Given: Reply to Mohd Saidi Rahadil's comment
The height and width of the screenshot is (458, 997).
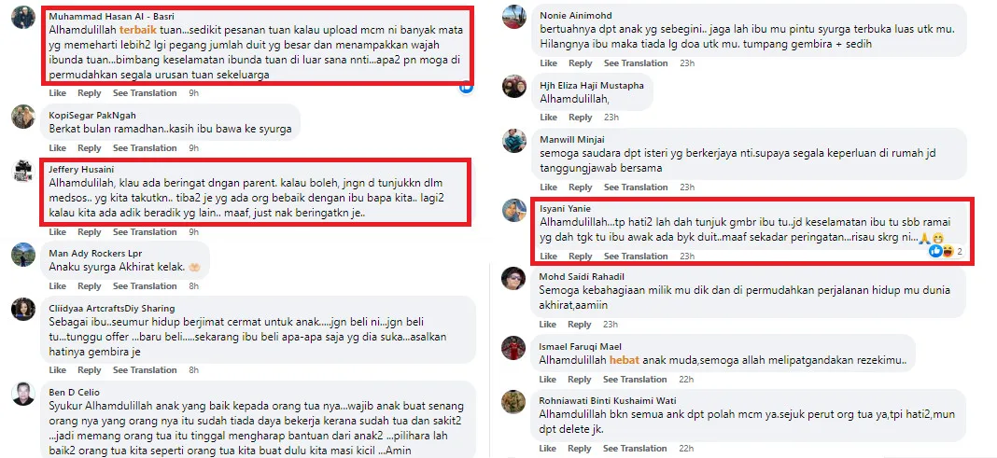Looking at the screenshot, I should (580, 325).
